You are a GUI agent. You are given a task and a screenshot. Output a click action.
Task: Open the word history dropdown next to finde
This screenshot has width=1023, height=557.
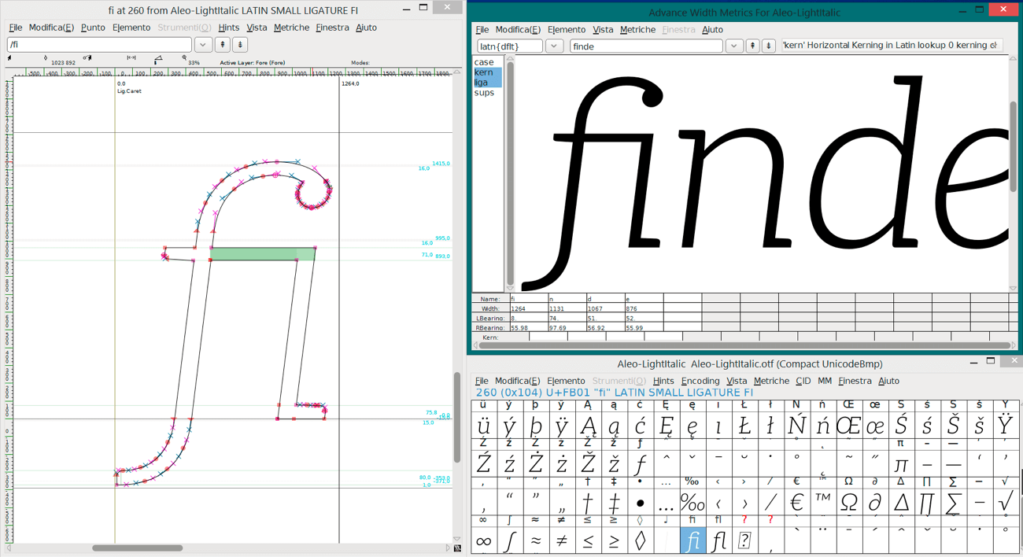[733, 45]
